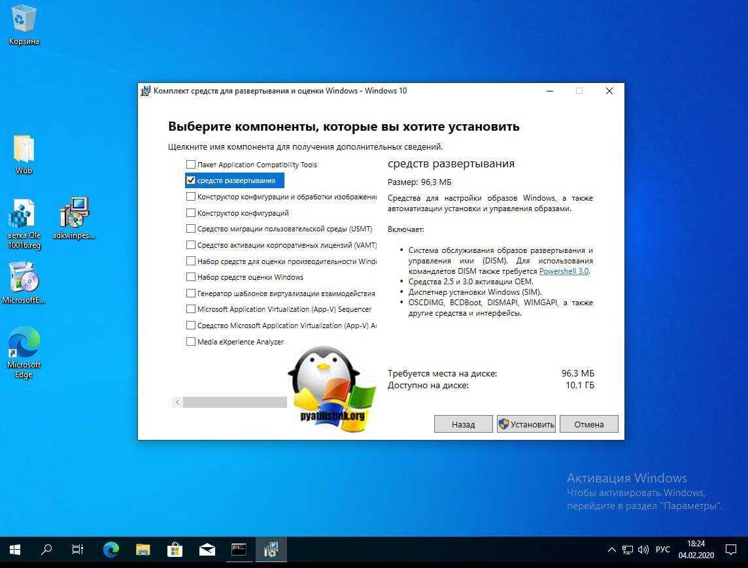
Task: Enable Средство миграции пользовательской среды (USMT)
Action: point(191,229)
